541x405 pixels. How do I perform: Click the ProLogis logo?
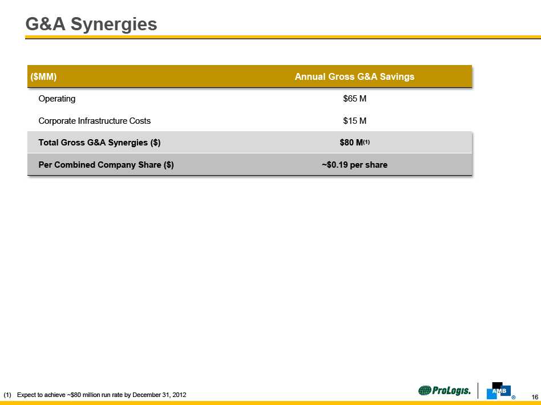coord(445,391)
